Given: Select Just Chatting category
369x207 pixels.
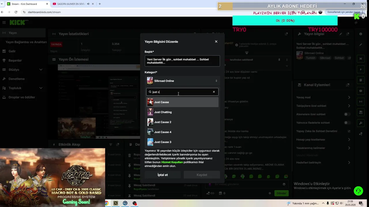Looking at the screenshot, I should pos(182,112).
